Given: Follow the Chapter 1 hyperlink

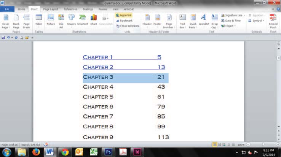Looking at the screenshot, I should (98, 57).
